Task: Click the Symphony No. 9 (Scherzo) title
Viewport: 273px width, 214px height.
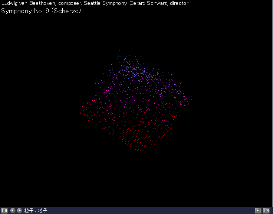Action: (41, 11)
